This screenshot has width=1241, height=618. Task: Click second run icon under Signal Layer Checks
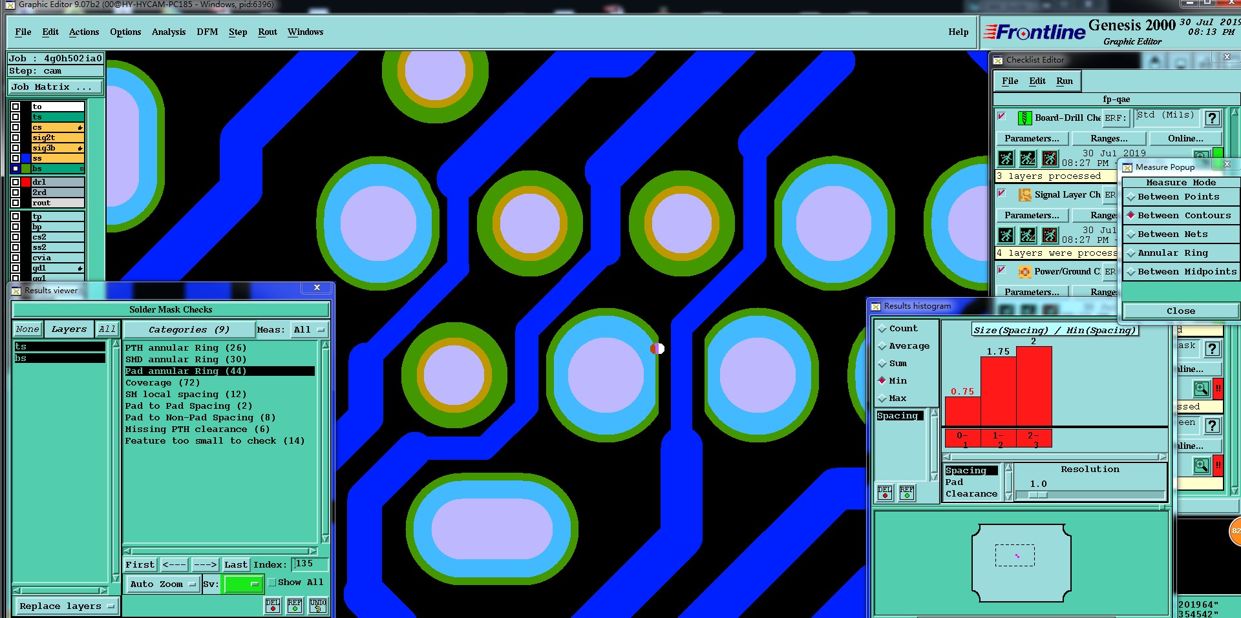[1028, 235]
